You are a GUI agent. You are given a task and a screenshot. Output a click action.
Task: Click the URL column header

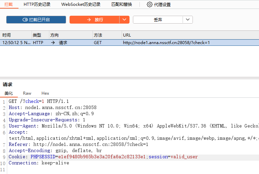point(127,35)
